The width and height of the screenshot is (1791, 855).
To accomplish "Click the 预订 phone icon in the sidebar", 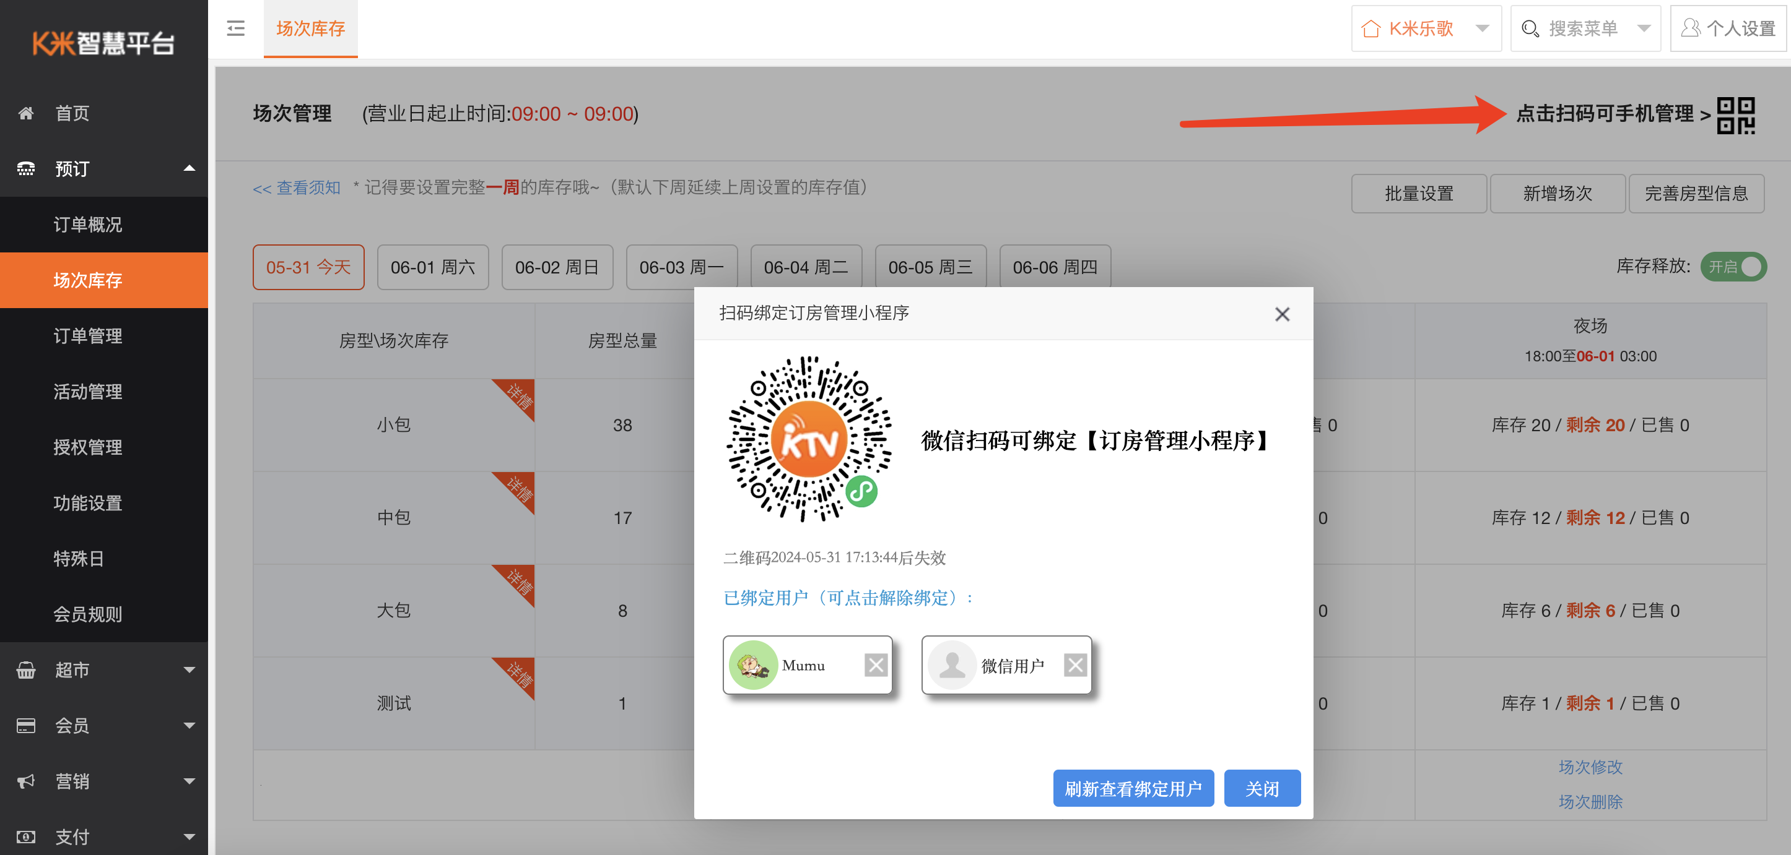I will pyautogui.click(x=26, y=169).
